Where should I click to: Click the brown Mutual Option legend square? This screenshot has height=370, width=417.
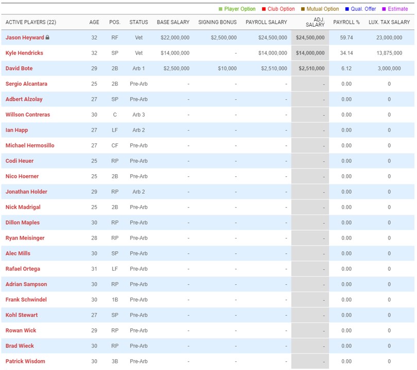[303, 9]
